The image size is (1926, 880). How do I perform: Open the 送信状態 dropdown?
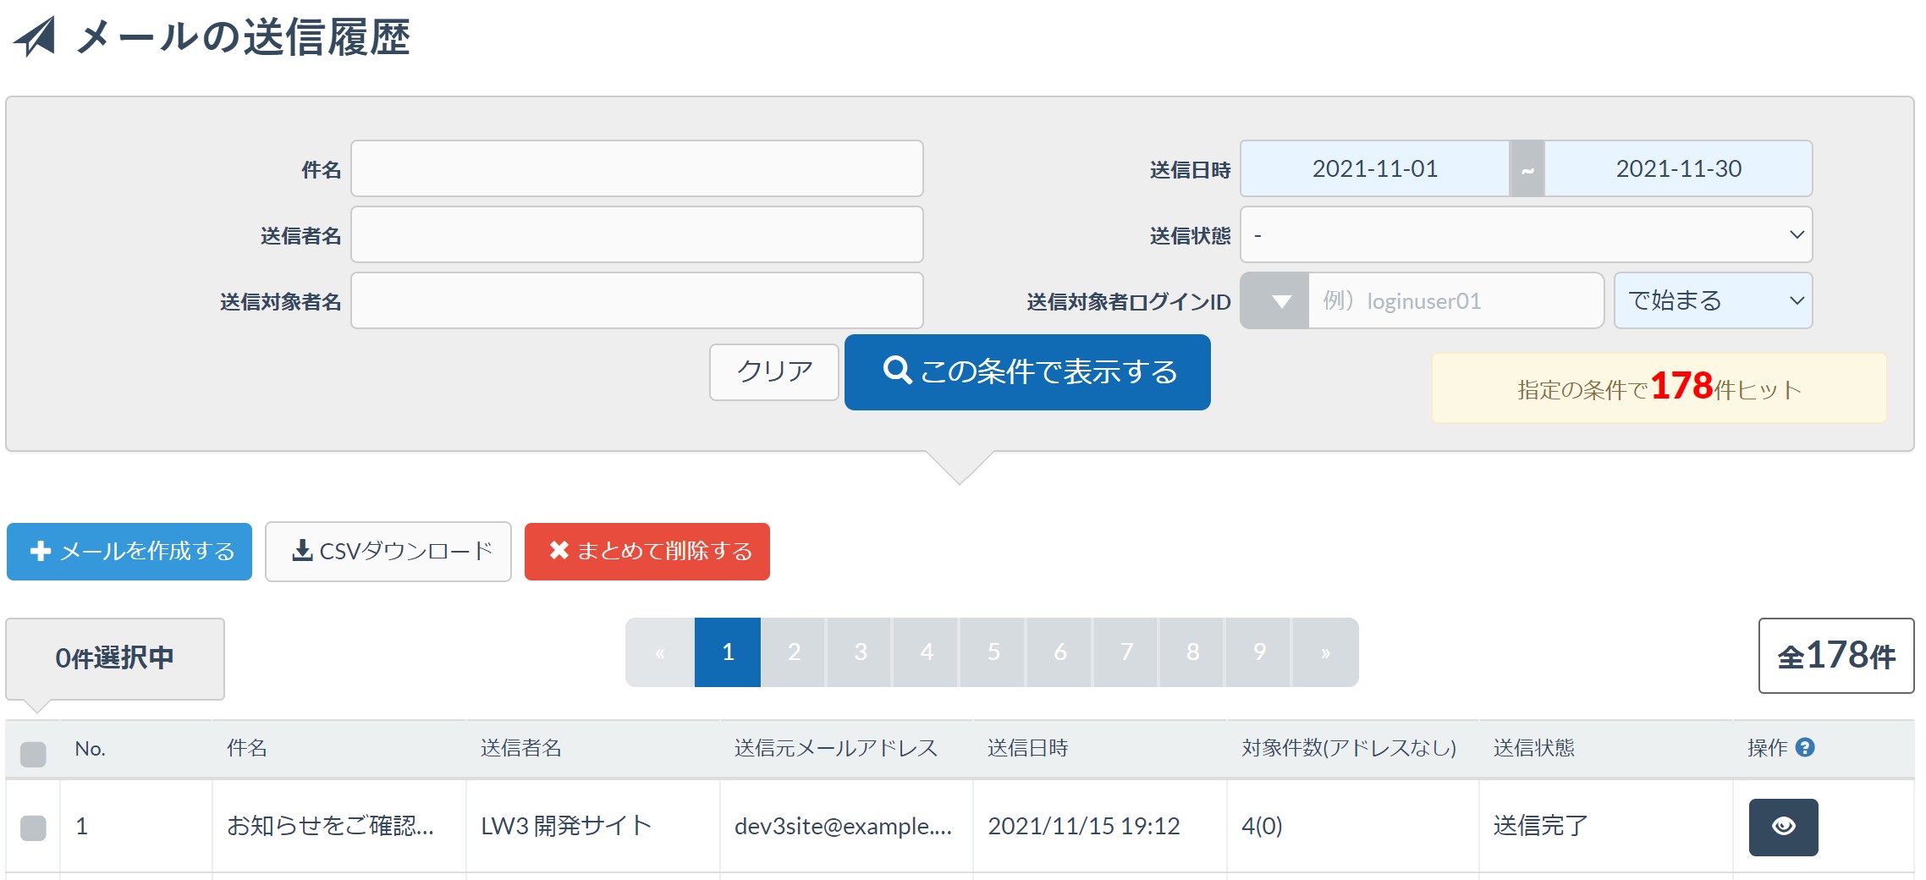click(1526, 234)
